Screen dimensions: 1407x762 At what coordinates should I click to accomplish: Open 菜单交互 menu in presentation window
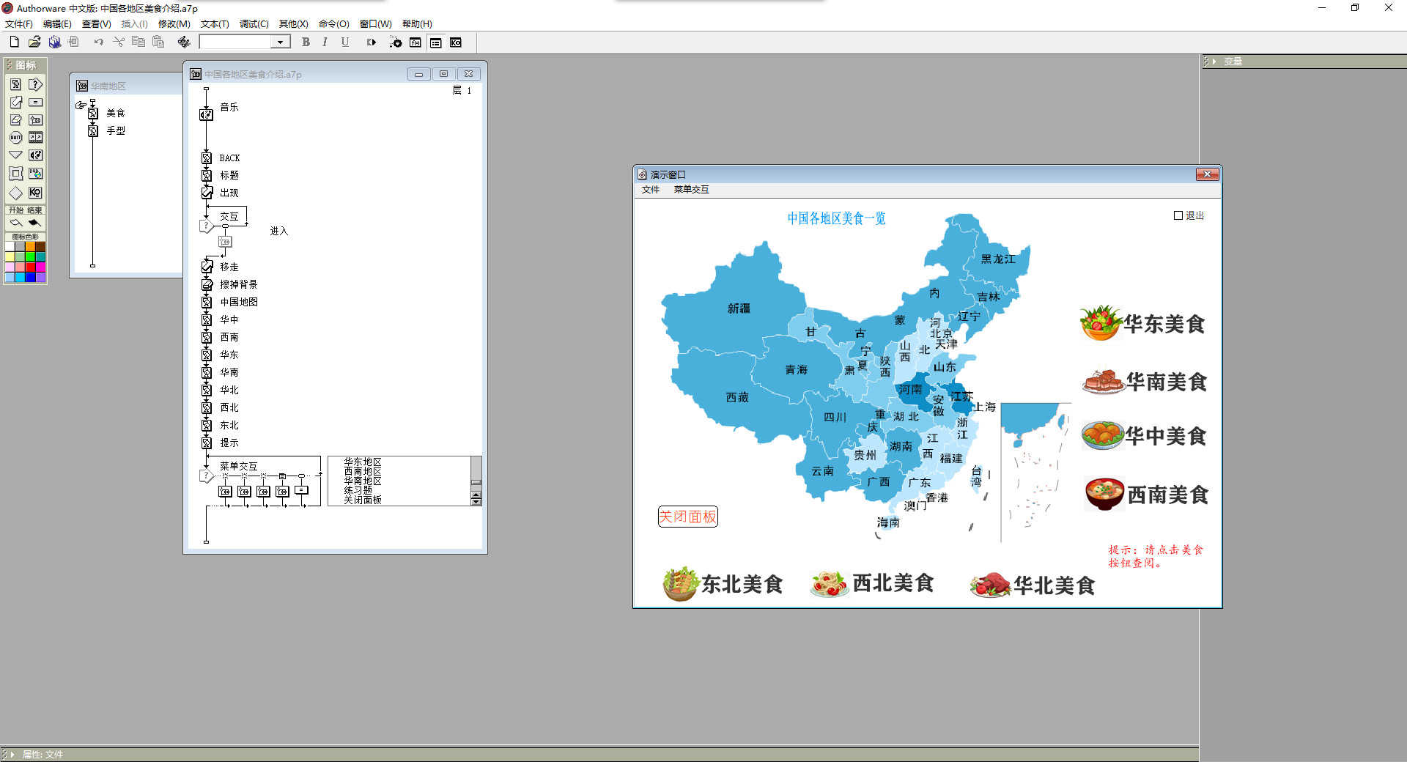(x=691, y=190)
